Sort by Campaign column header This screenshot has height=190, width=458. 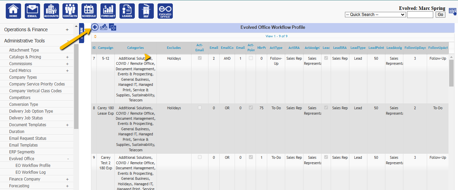(106, 48)
